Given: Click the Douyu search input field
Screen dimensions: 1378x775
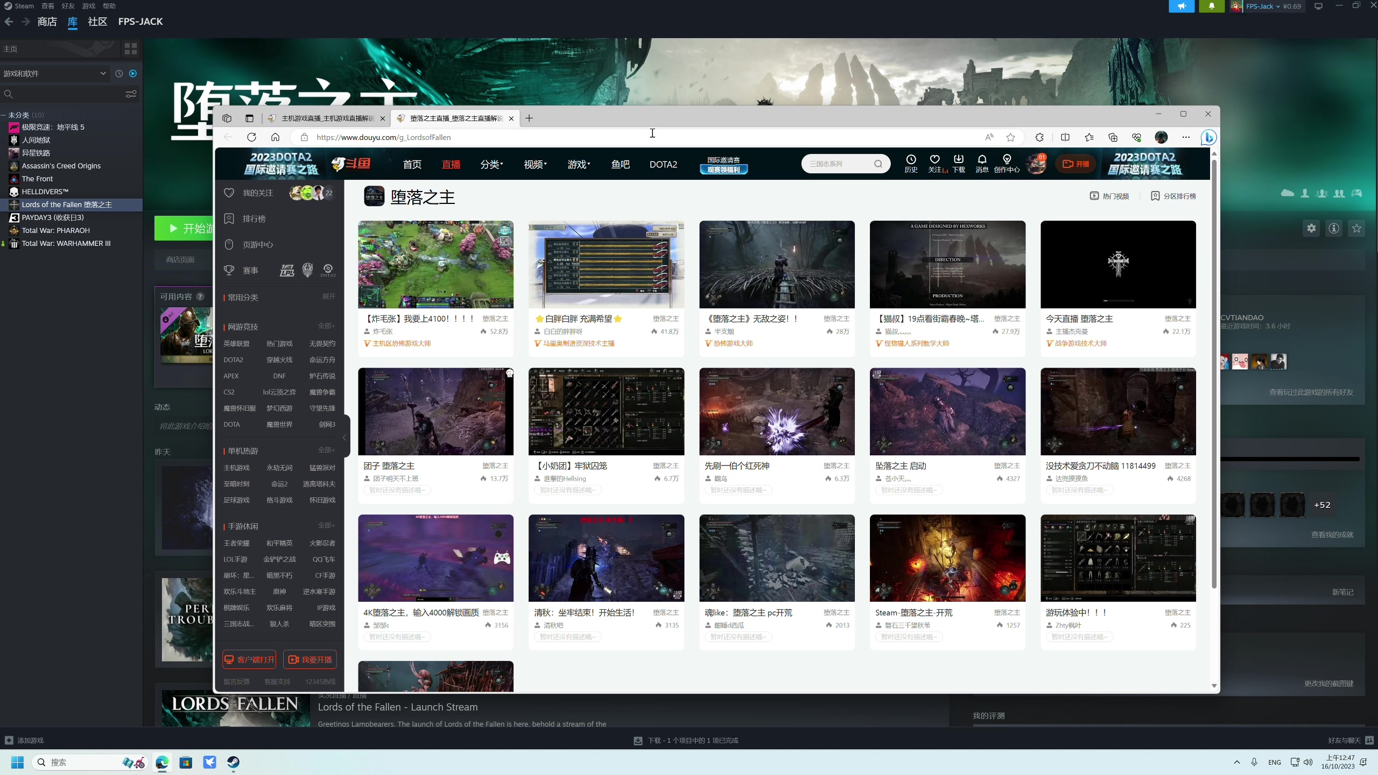Looking at the screenshot, I should [x=840, y=164].
